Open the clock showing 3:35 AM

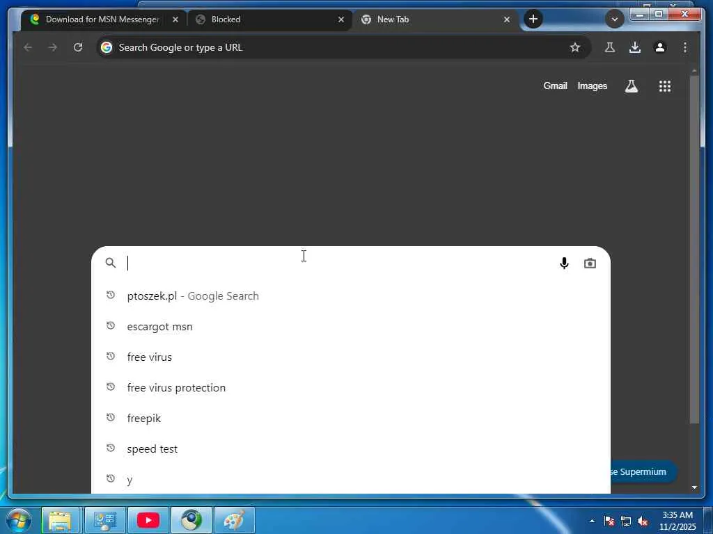point(677,521)
